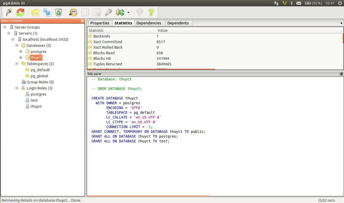
Task: Click the Add server connection plug icon
Action: pos(9,12)
